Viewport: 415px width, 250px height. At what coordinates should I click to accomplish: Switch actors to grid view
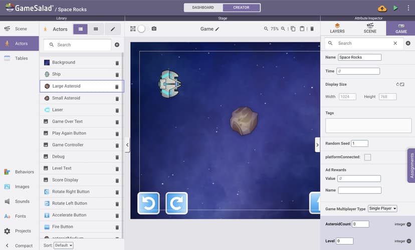tap(96, 29)
